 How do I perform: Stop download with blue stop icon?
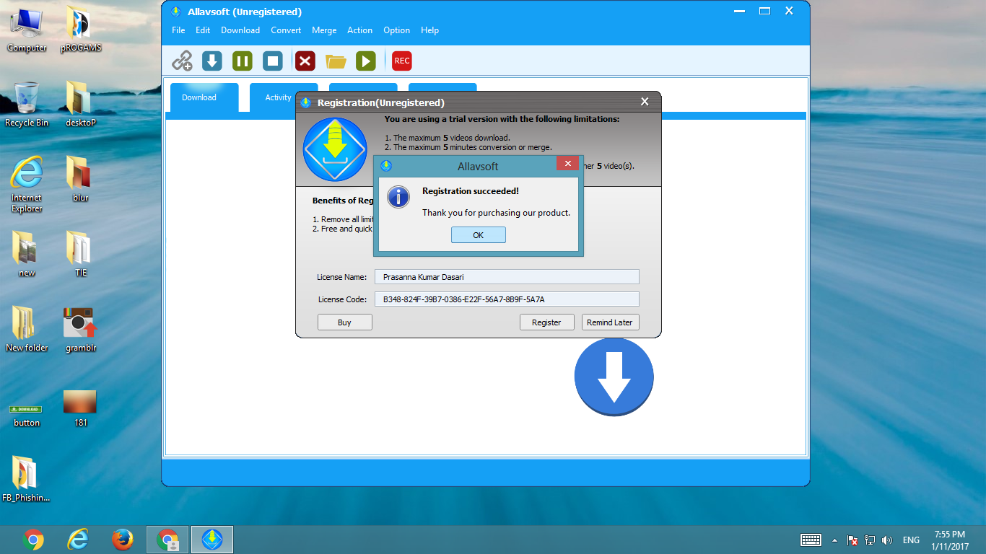273,61
